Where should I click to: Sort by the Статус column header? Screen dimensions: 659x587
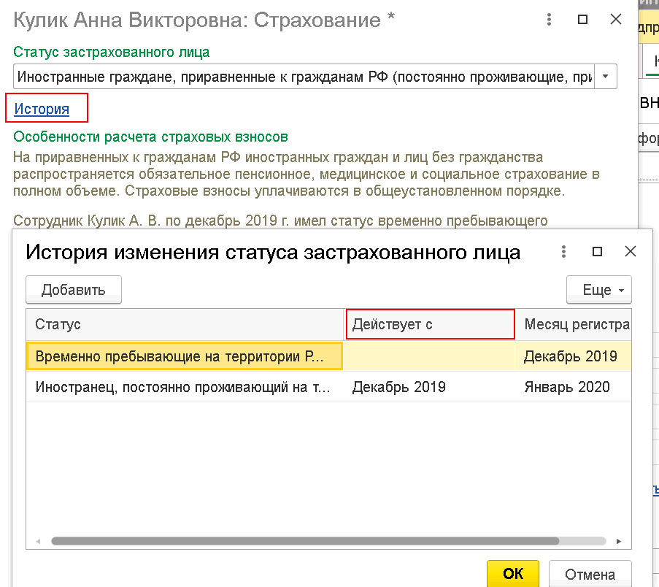[x=185, y=324]
